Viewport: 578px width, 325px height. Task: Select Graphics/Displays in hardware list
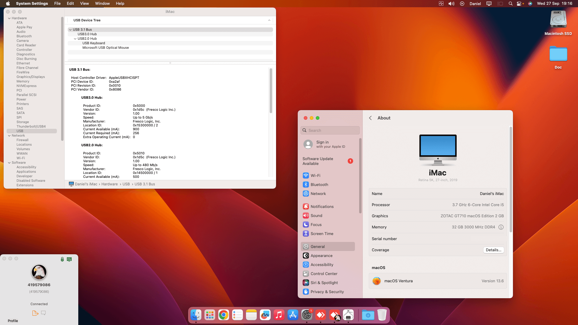pyautogui.click(x=30, y=77)
